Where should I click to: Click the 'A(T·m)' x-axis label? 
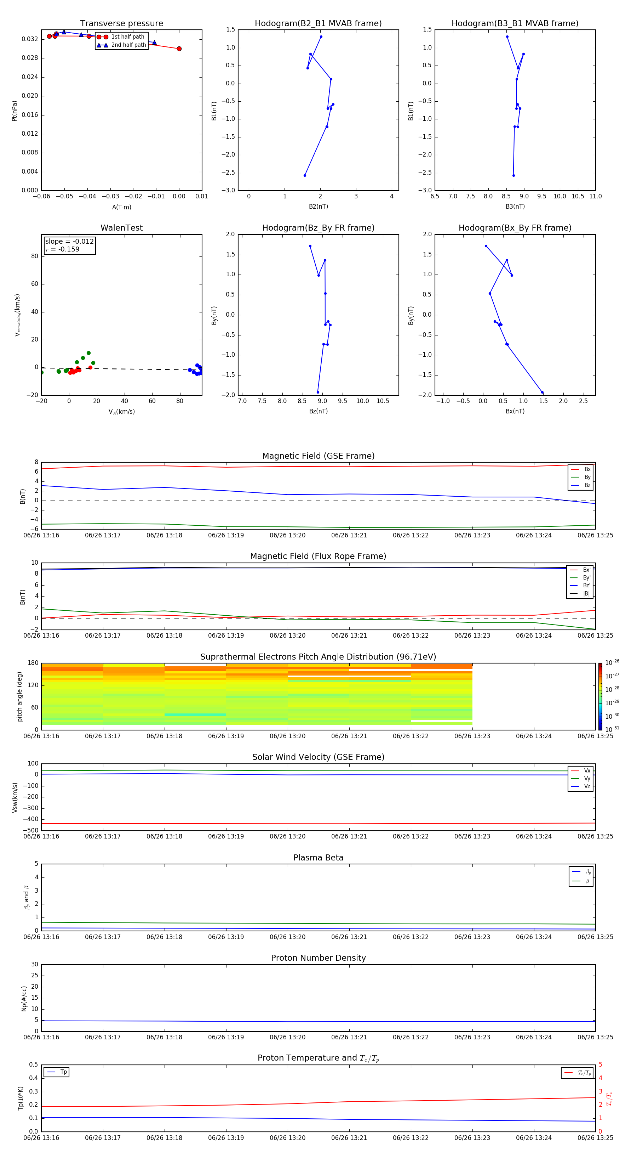121,207
